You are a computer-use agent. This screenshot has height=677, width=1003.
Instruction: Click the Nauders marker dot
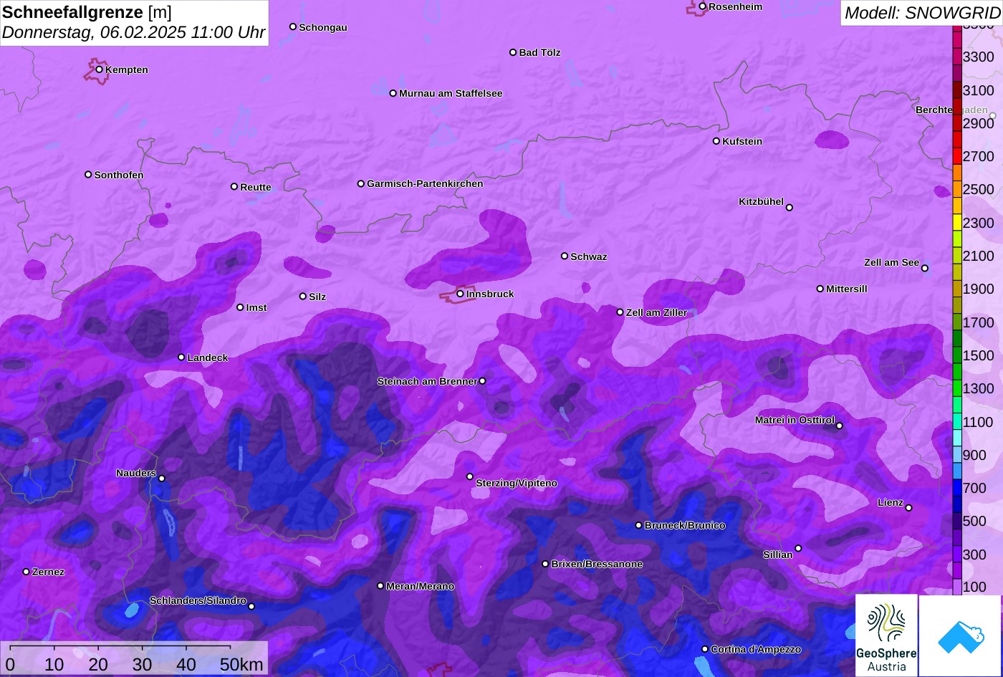point(162,479)
